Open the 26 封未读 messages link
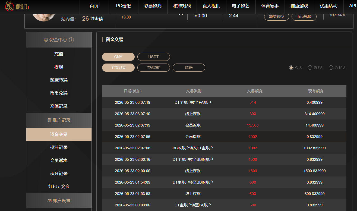The width and height of the screenshot is (357, 211). [x=93, y=19]
